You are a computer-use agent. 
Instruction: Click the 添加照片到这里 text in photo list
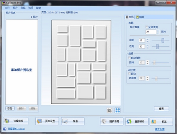tap(22, 70)
